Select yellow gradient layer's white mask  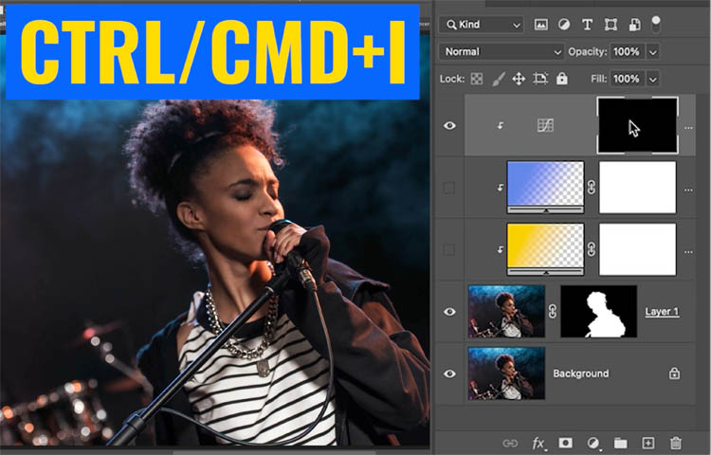[x=638, y=249]
